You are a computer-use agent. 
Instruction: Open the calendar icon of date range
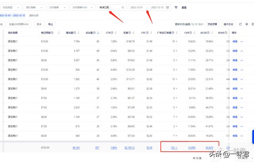(x=167, y=8)
